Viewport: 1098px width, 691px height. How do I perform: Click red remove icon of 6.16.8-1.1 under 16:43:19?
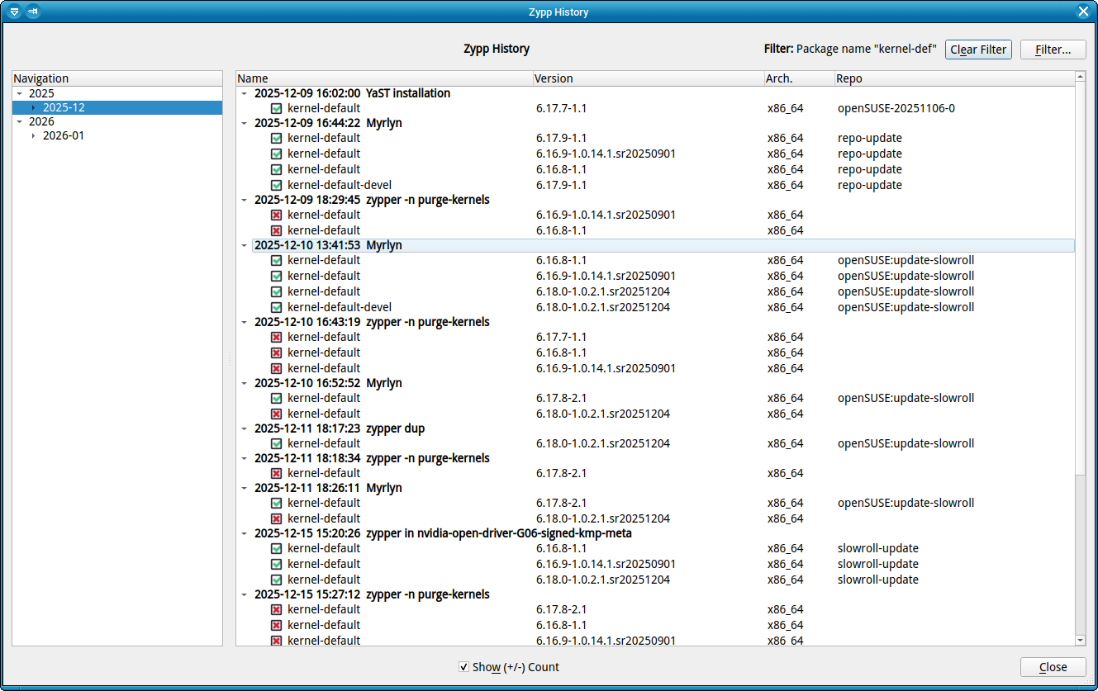point(276,353)
